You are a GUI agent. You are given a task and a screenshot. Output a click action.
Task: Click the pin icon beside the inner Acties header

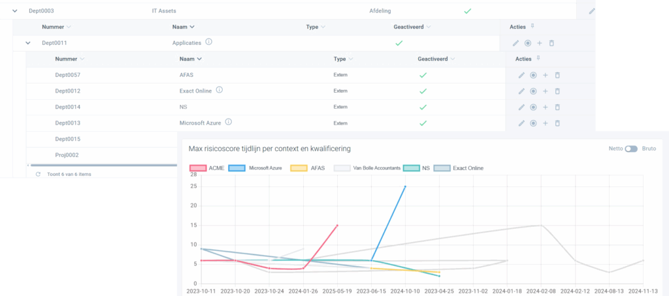tap(539, 59)
